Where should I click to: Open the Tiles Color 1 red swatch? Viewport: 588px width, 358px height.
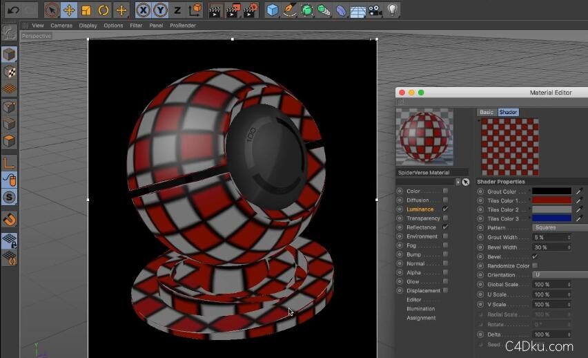pyautogui.click(x=551, y=200)
